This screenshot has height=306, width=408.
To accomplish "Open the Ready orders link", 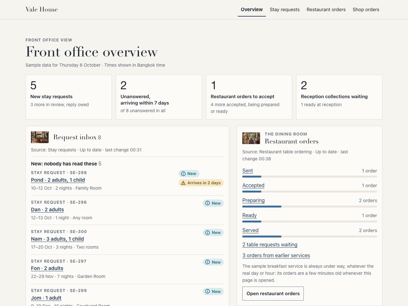I will point(250,215).
